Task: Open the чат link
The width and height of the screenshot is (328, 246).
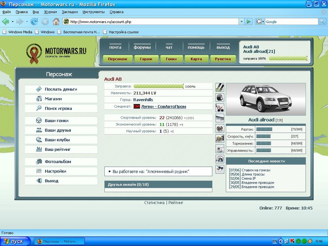Action: click(169, 48)
